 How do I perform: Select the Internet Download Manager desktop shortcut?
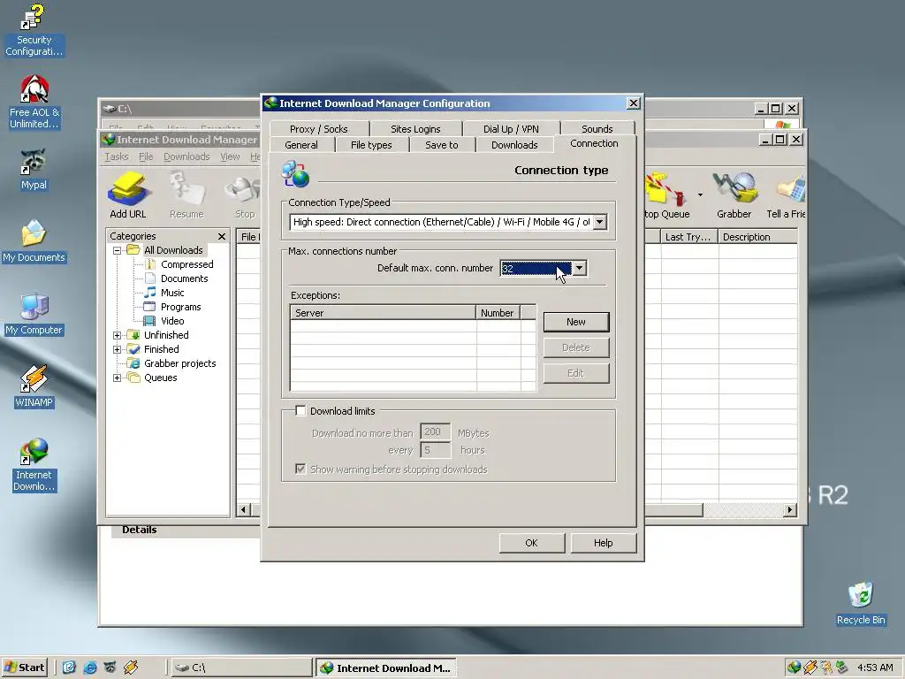click(x=34, y=465)
